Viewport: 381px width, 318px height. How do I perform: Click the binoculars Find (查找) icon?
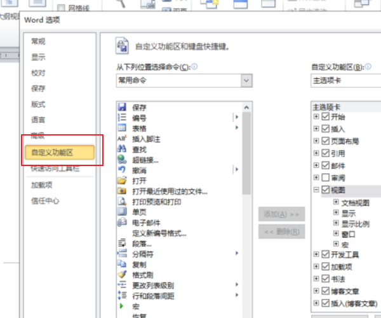(122, 148)
